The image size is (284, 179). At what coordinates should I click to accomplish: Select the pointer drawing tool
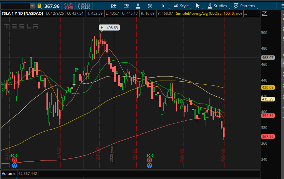coord(198,6)
